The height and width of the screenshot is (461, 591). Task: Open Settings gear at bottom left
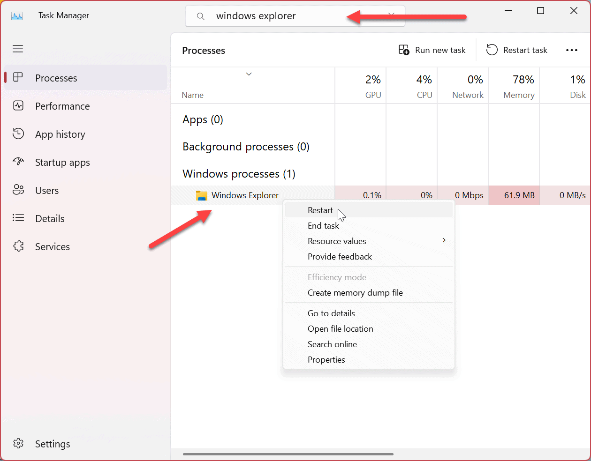[x=18, y=444]
